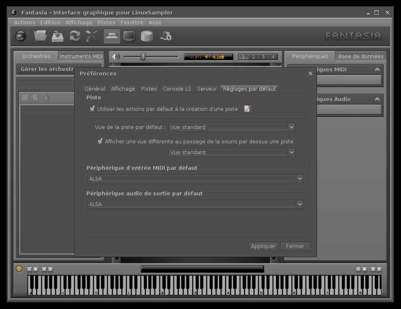This screenshot has width=401, height=309.
Task: Switch to the Serveur tab
Action: coord(207,89)
